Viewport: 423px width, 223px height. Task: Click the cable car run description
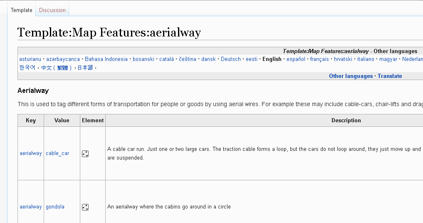tap(265, 153)
